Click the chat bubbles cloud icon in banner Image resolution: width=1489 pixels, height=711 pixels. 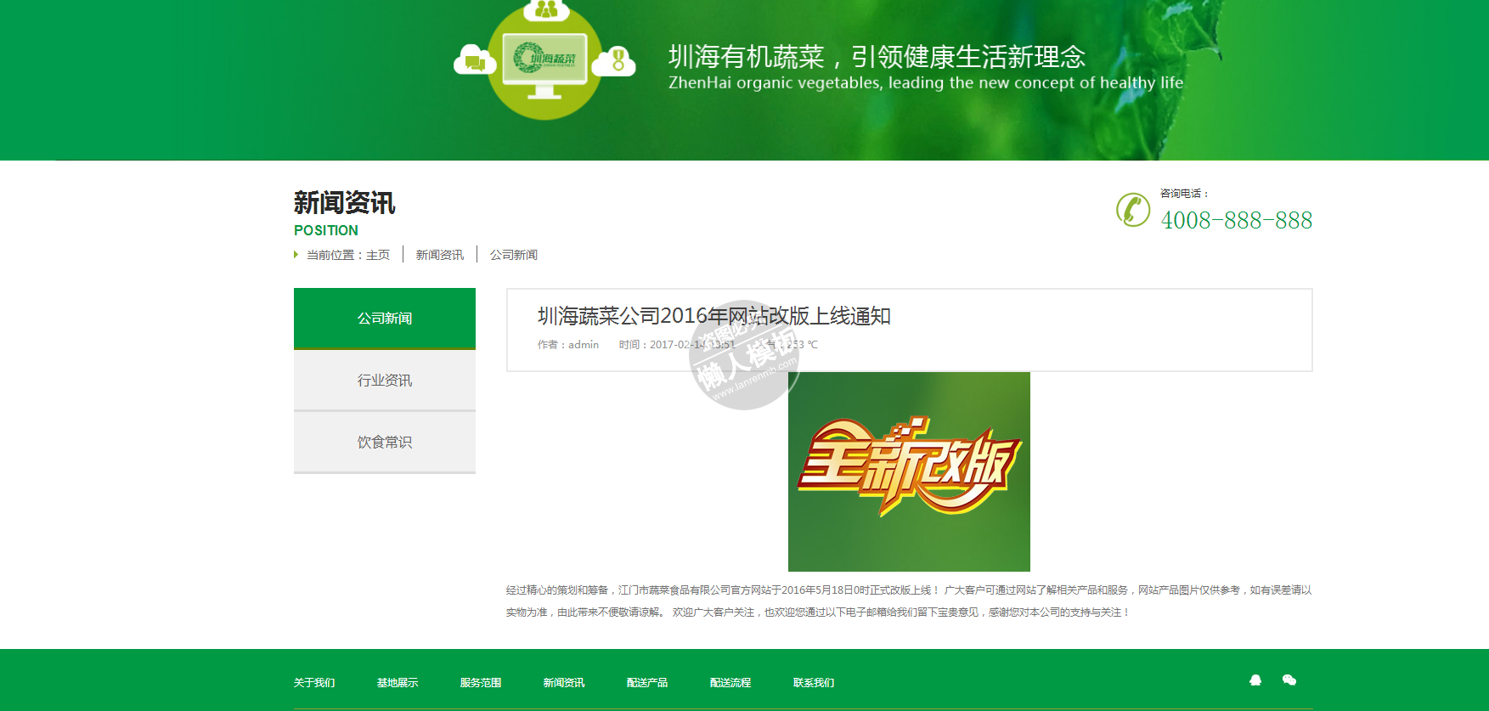(x=475, y=61)
